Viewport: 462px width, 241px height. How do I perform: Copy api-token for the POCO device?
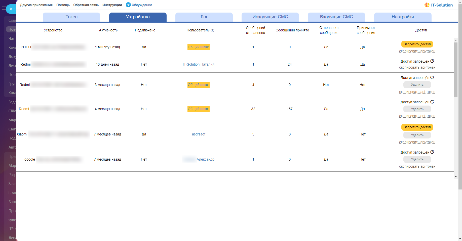tap(417, 51)
